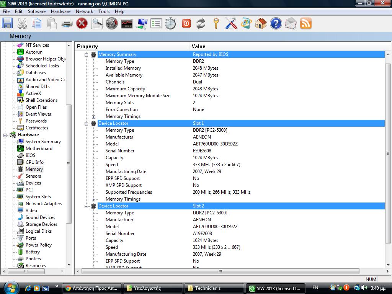Open the Software menu
Screen dimensions: 392x294
(x=36, y=11)
